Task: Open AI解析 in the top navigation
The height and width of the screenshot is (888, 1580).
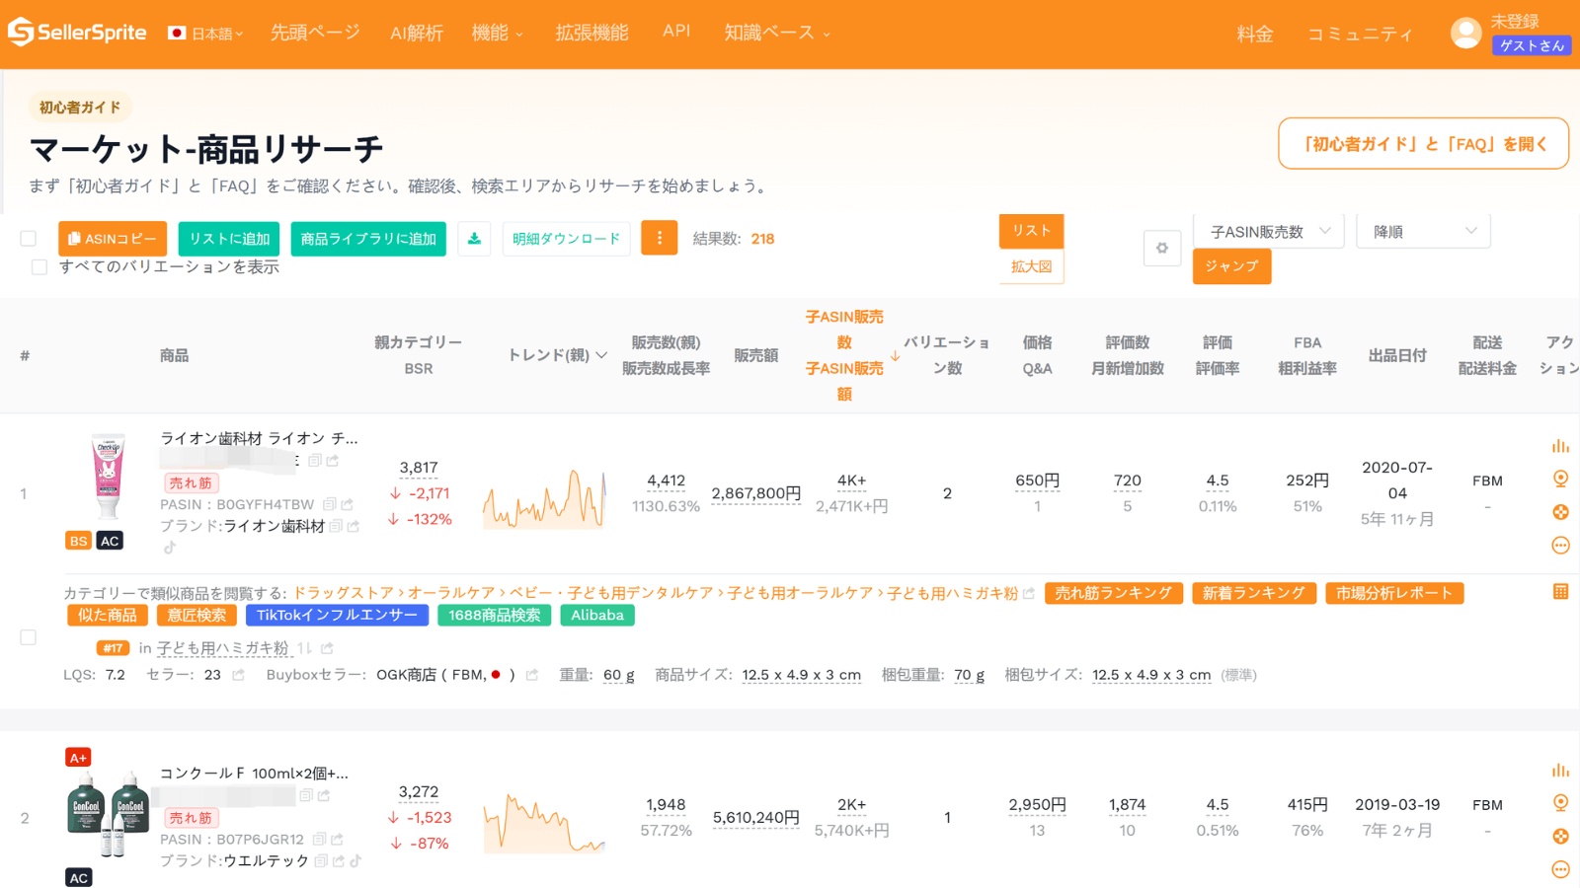Action: (x=417, y=33)
